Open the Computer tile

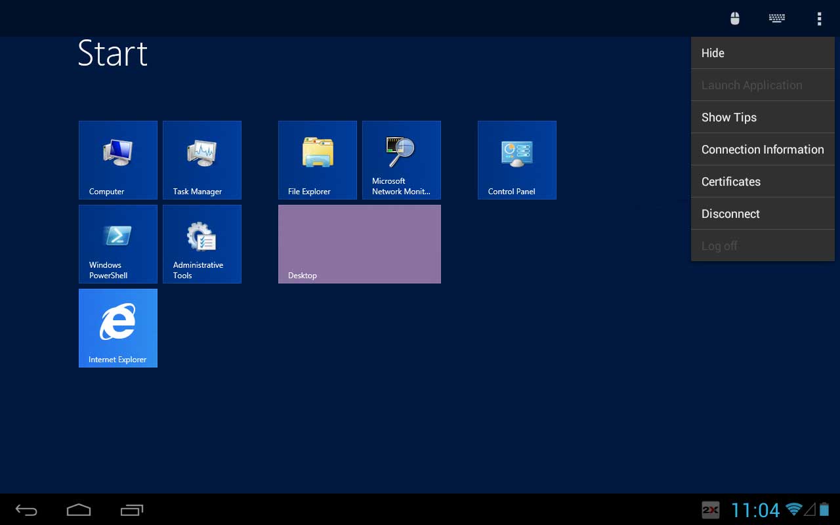pyautogui.click(x=118, y=160)
